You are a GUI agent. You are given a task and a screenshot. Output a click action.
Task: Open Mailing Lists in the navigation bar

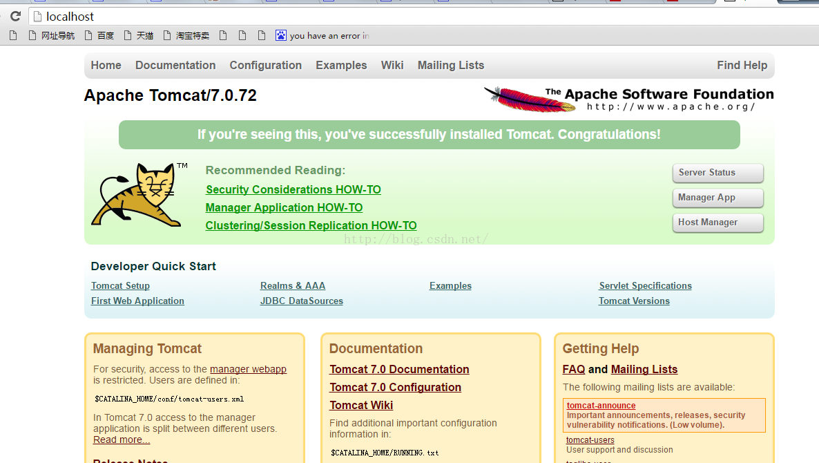(x=451, y=66)
